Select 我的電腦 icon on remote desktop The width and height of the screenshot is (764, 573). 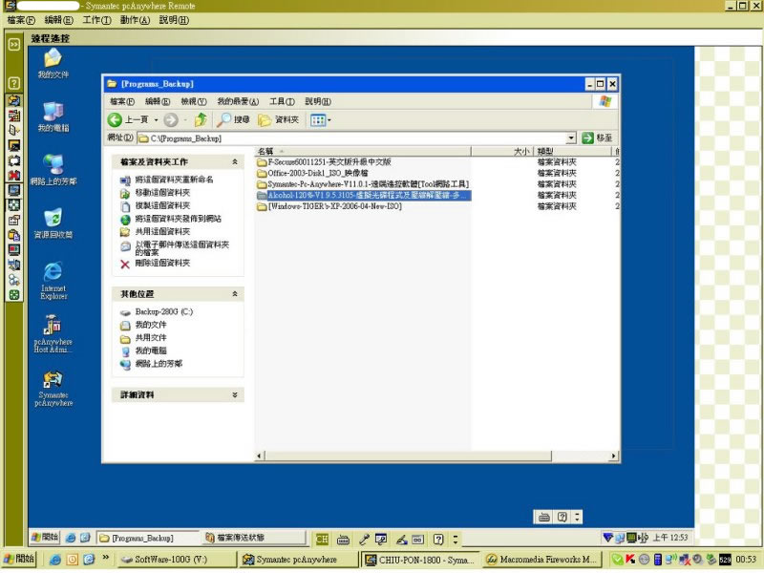(53, 117)
